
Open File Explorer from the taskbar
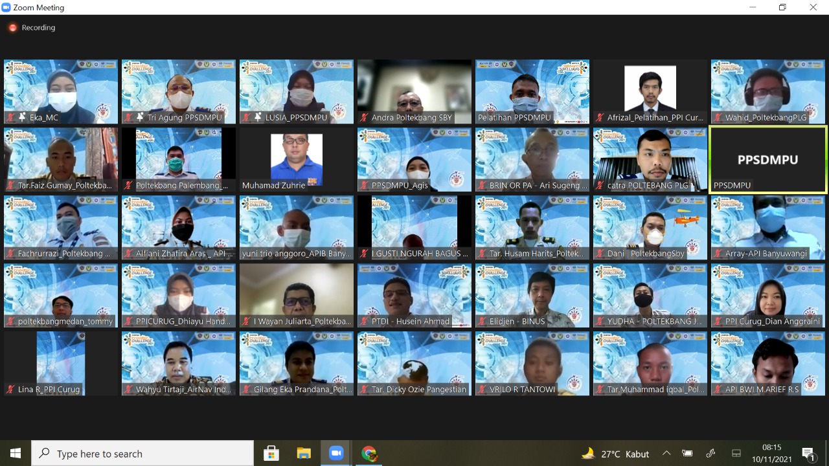click(x=304, y=453)
